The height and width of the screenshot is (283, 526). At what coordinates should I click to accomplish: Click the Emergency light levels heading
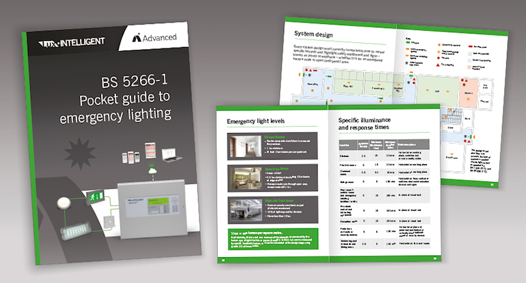click(x=255, y=121)
